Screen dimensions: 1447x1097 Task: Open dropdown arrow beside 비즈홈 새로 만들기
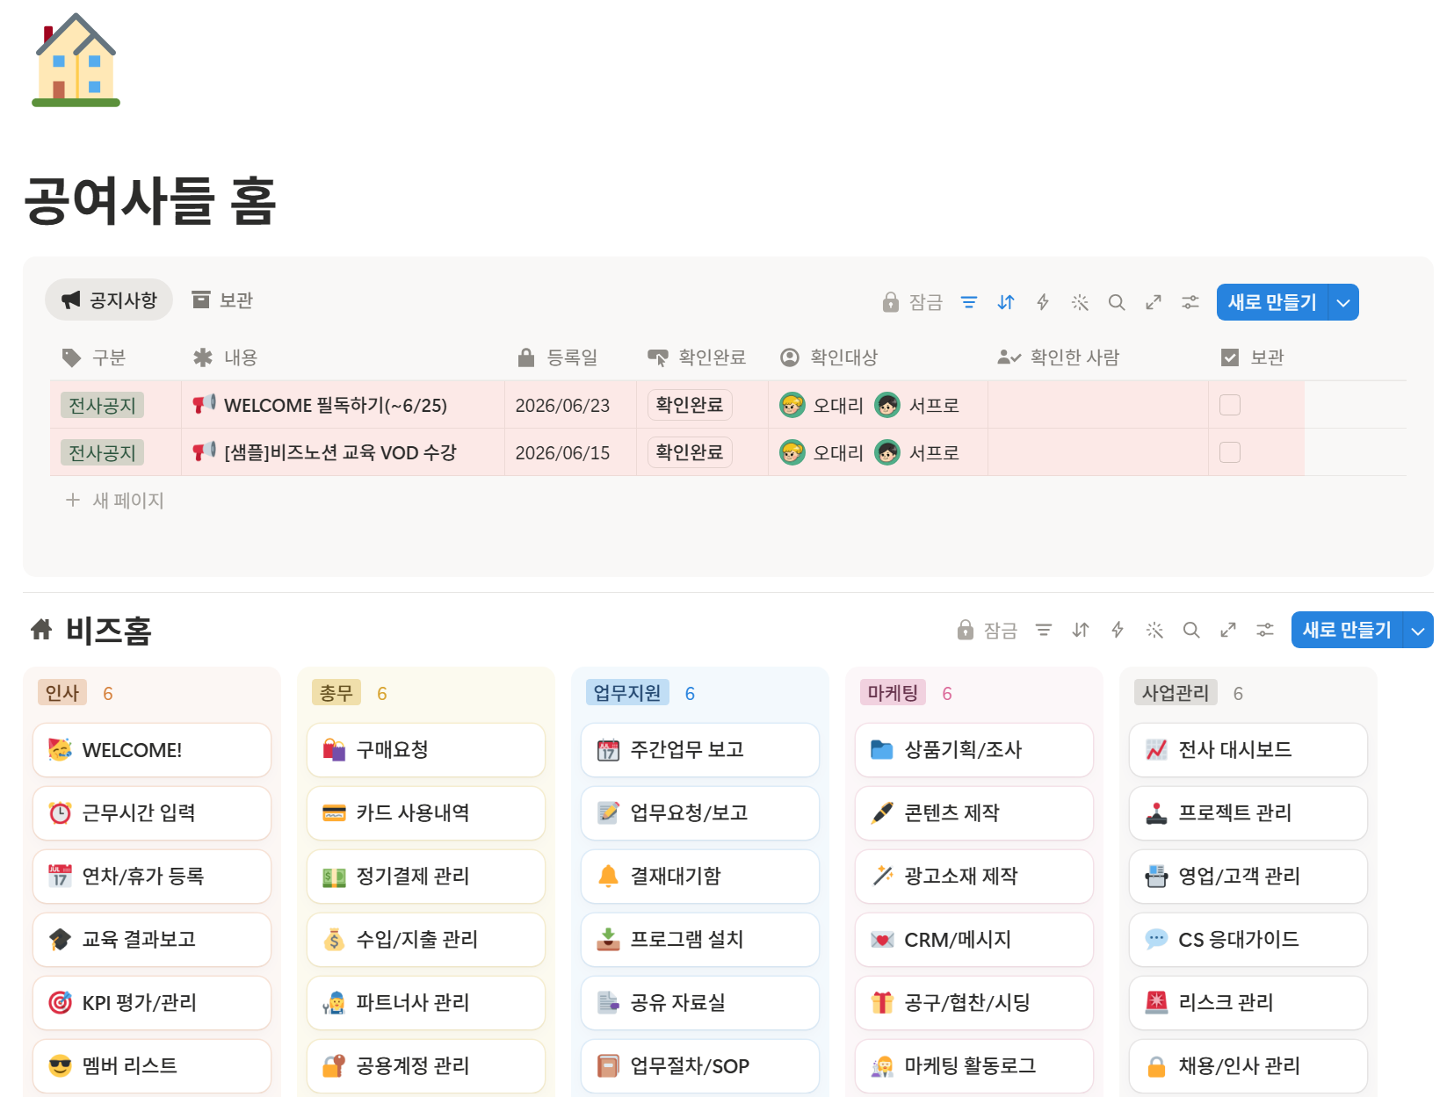point(1418,630)
